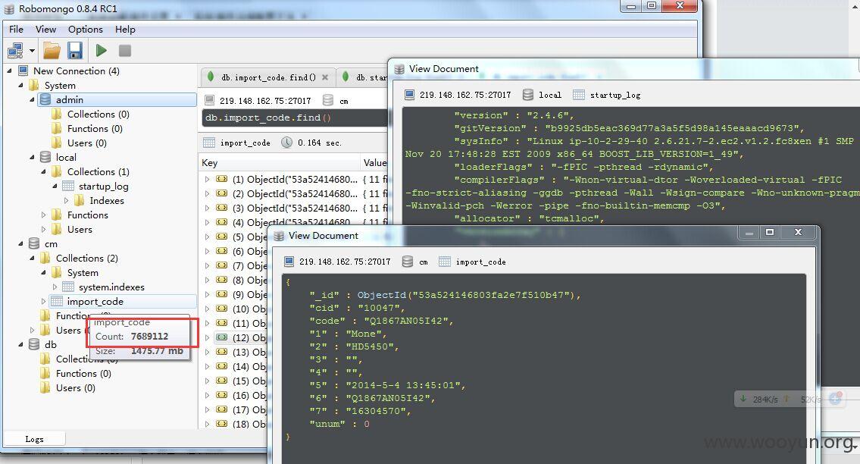Click local database label in back View Document
The width and height of the screenshot is (860, 464).
click(549, 95)
